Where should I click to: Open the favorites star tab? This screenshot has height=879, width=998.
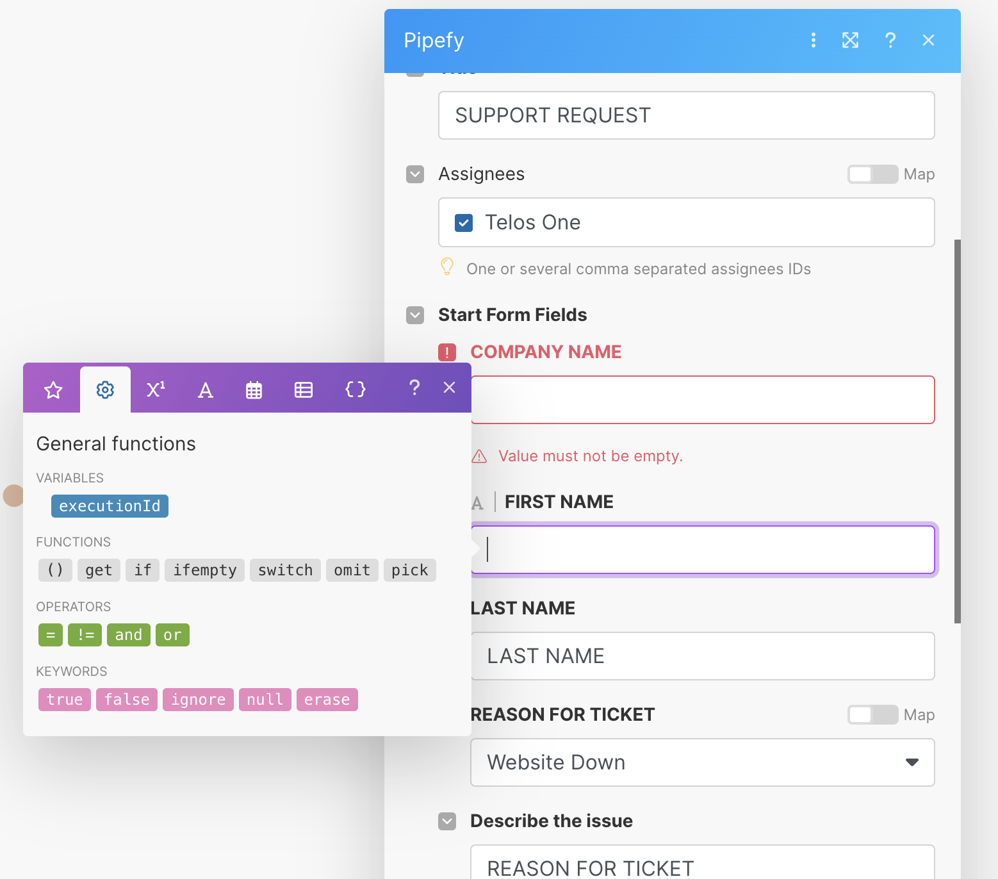[53, 390]
